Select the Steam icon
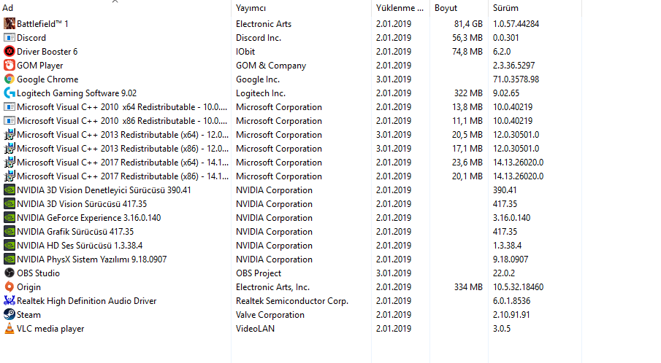The image size is (661, 363). tap(9, 315)
